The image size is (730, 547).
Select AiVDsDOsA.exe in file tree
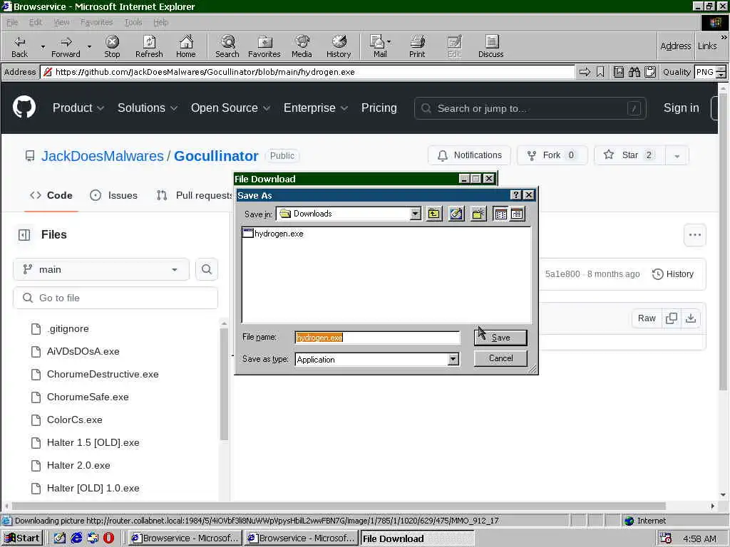[x=75, y=352]
